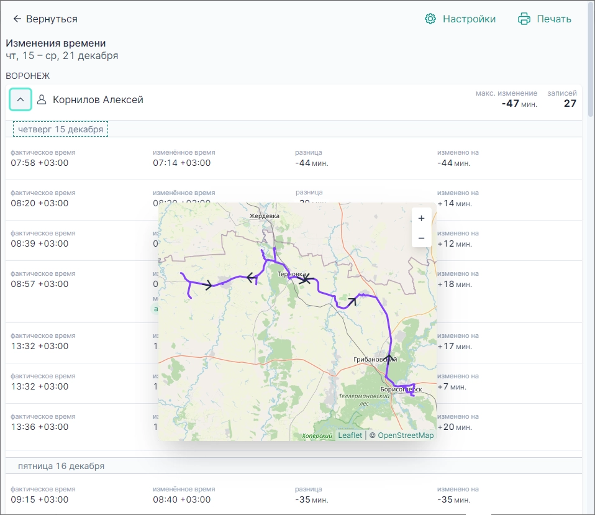Click the back arrow next to Вернуться
595x515 pixels.
coord(17,19)
